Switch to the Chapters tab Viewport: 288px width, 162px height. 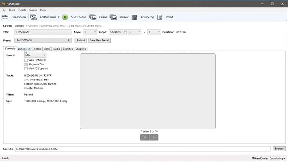[x=81, y=49]
